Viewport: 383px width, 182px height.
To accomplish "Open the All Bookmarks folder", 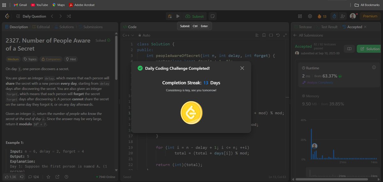I will point(367,5).
